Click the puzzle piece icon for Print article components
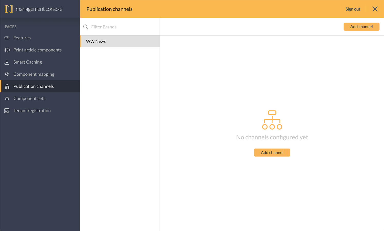This screenshot has height=231, width=384. (7, 50)
